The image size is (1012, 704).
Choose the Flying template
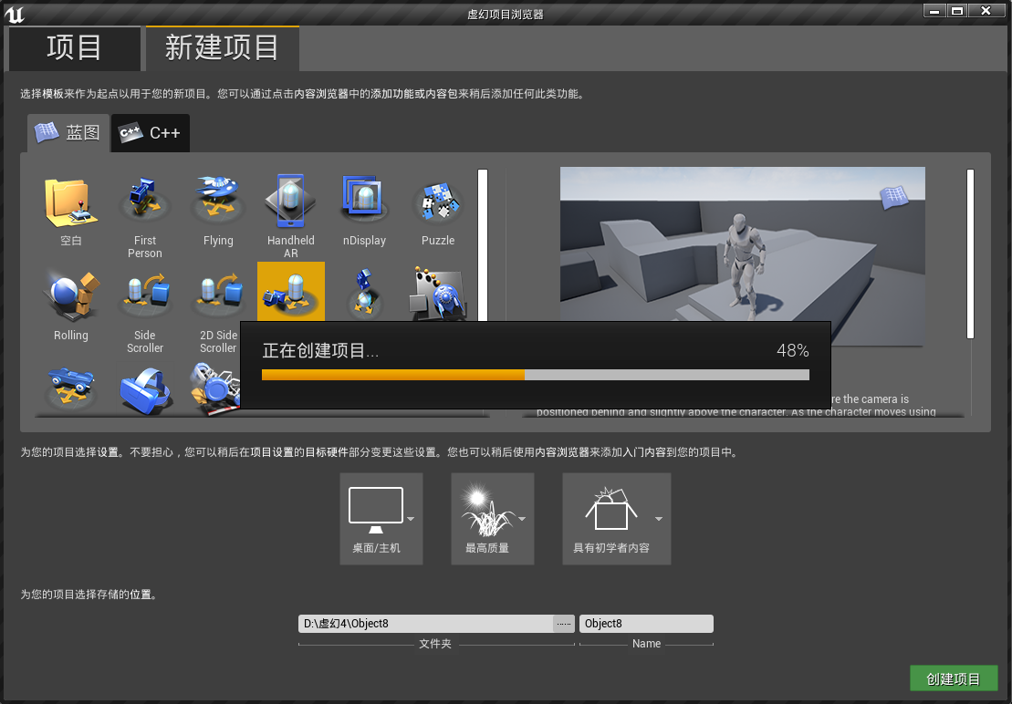[x=217, y=201]
